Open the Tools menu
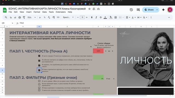This screenshot has height=98, width=175. tap(51, 12)
